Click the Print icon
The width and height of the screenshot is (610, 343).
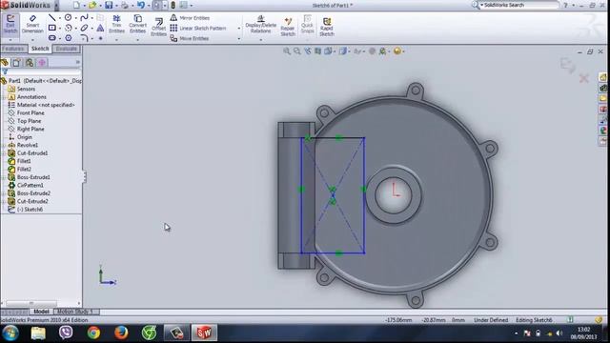[125, 5]
